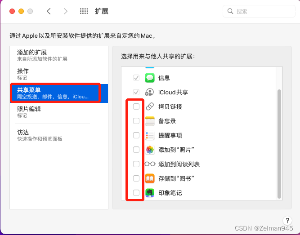The height and width of the screenshot is (235, 300).
Task: Toggle the iCloud共享 checkbox
Action: [136, 92]
